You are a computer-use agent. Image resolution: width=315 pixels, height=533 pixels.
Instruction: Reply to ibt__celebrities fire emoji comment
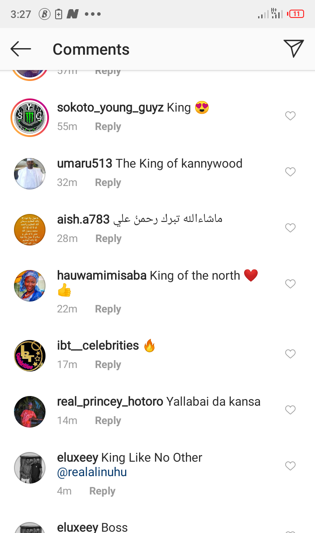coord(108,365)
